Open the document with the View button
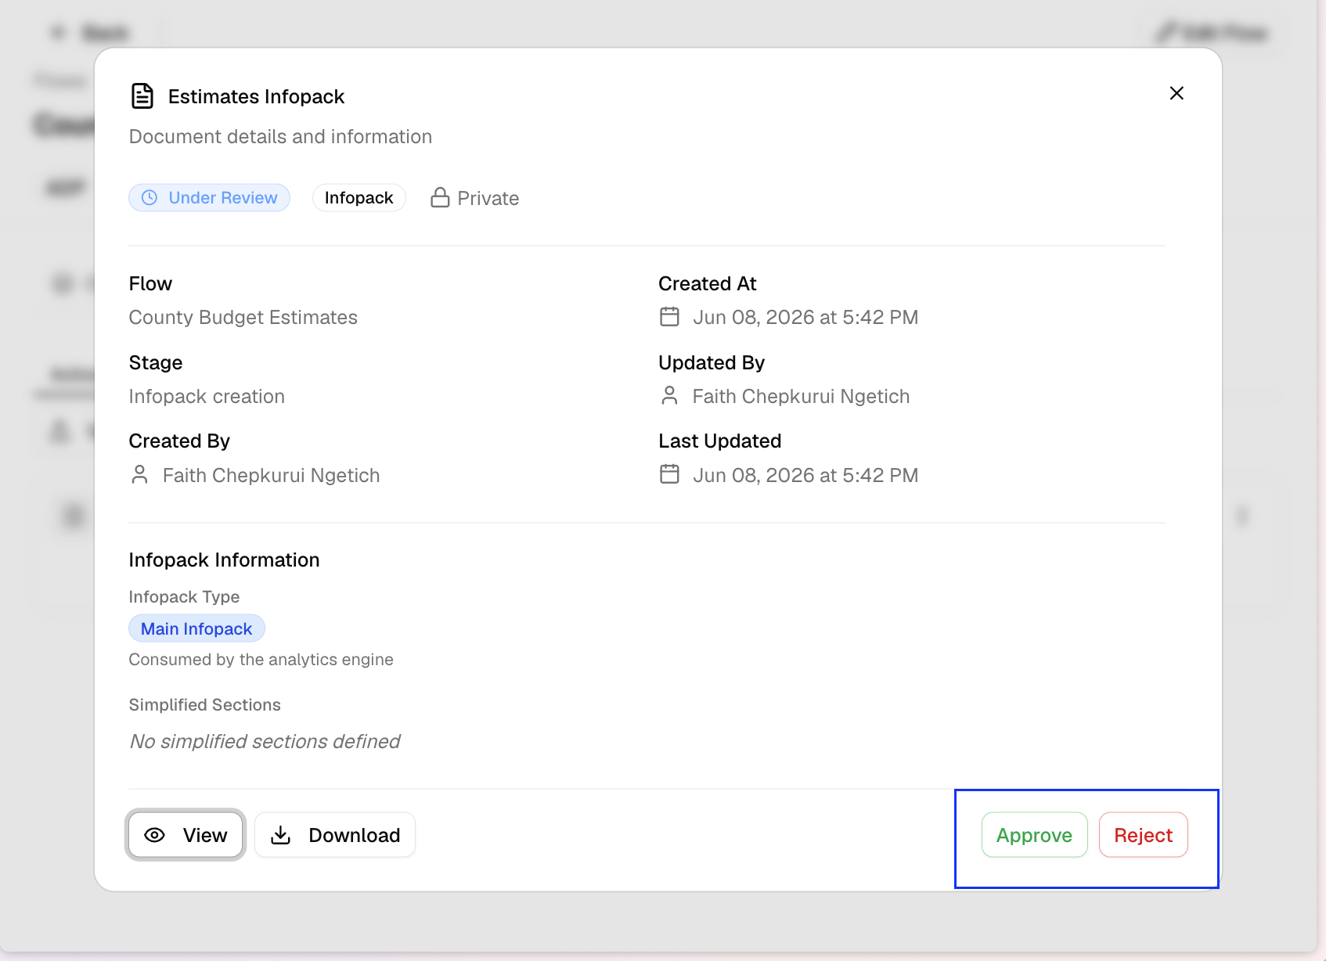Screen dimensions: 1326x961 [186, 835]
